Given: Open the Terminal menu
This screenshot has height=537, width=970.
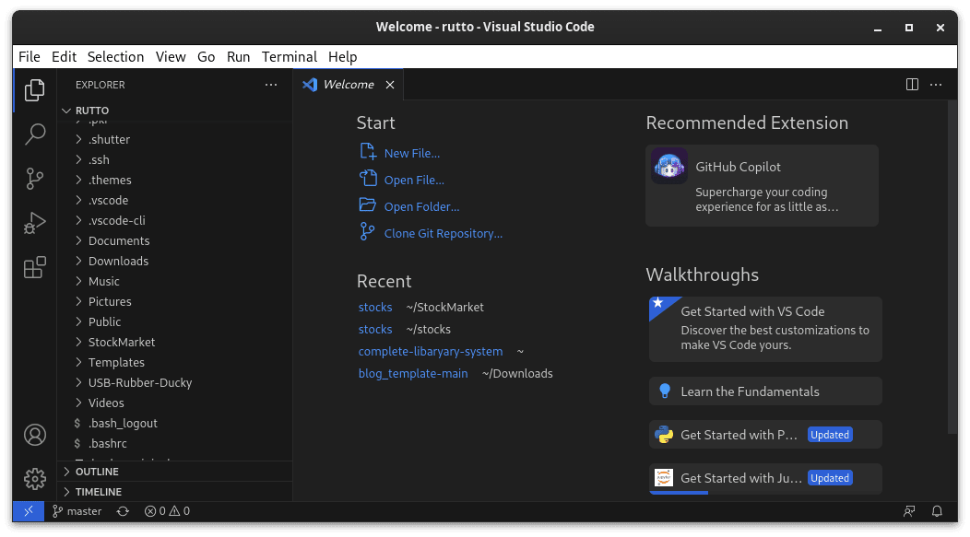Looking at the screenshot, I should coord(289,57).
